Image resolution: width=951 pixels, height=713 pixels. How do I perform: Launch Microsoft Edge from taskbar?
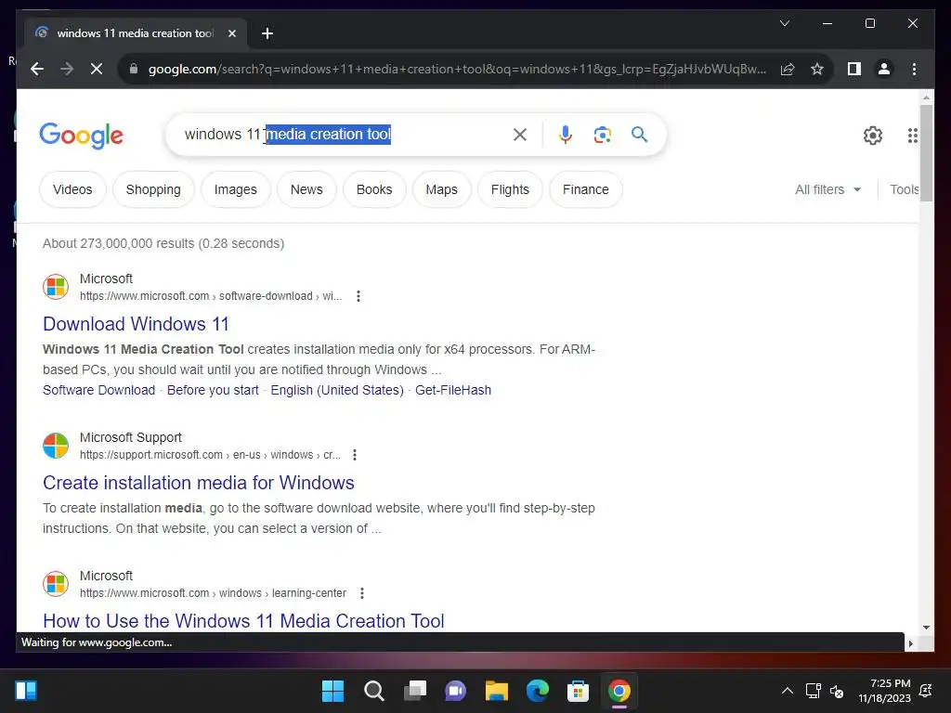click(538, 691)
